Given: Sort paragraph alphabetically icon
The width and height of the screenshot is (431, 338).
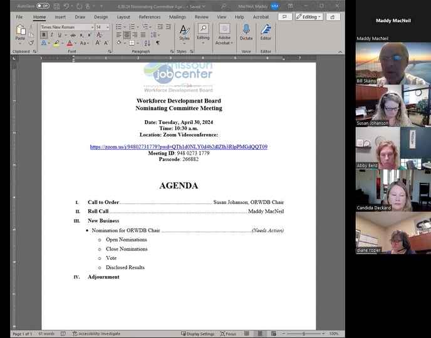Looking at the screenshot, I should click(x=147, y=43).
